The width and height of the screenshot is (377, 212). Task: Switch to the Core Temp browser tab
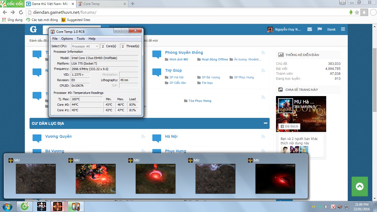pos(102,4)
